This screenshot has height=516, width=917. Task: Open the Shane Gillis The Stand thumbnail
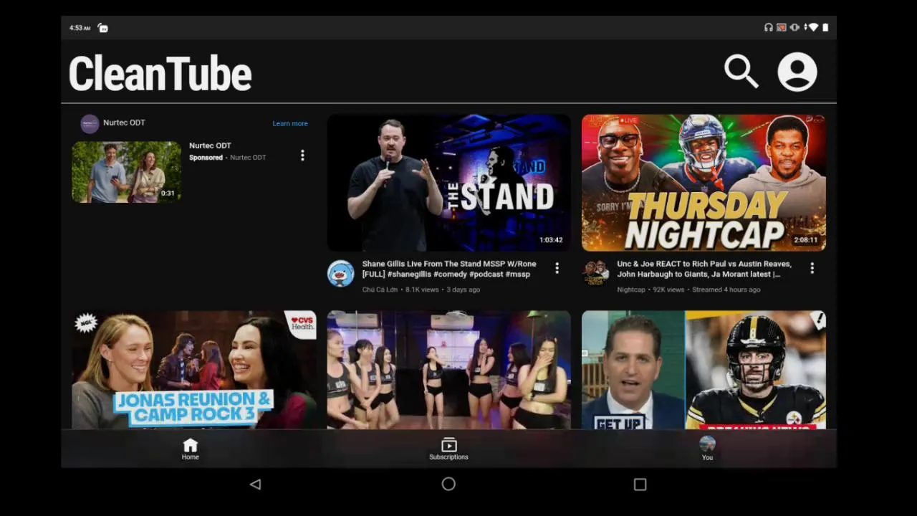[449, 183]
